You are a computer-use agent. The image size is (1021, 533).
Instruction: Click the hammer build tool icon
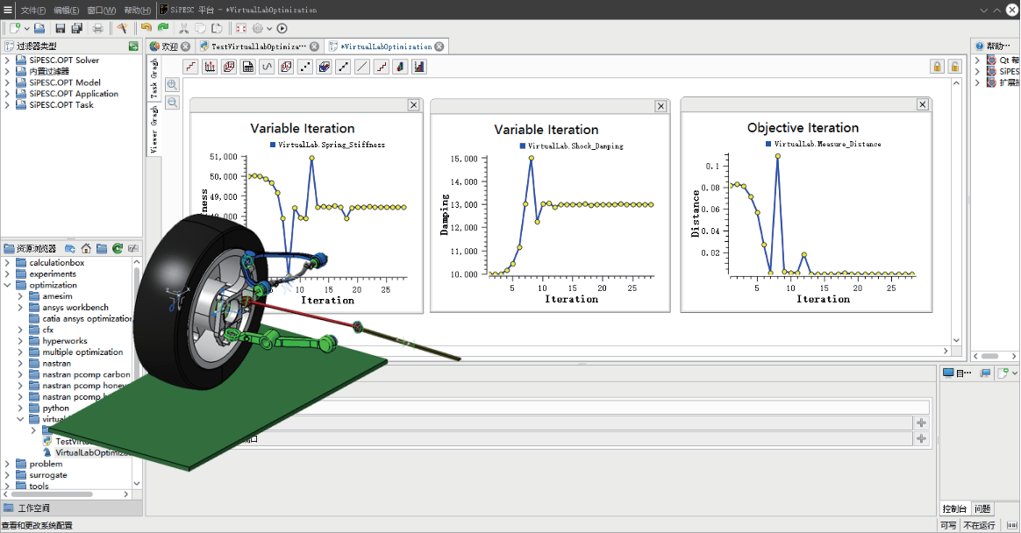click(x=121, y=28)
